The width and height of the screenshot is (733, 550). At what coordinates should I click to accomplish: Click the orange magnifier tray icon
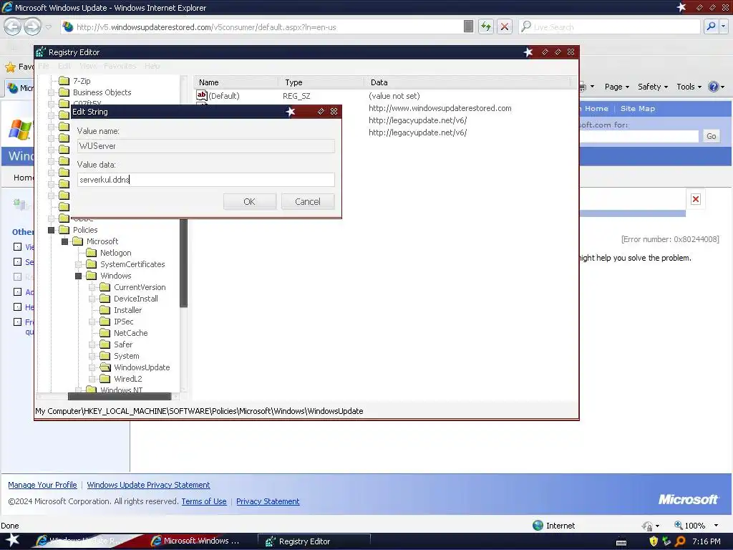(680, 541)
